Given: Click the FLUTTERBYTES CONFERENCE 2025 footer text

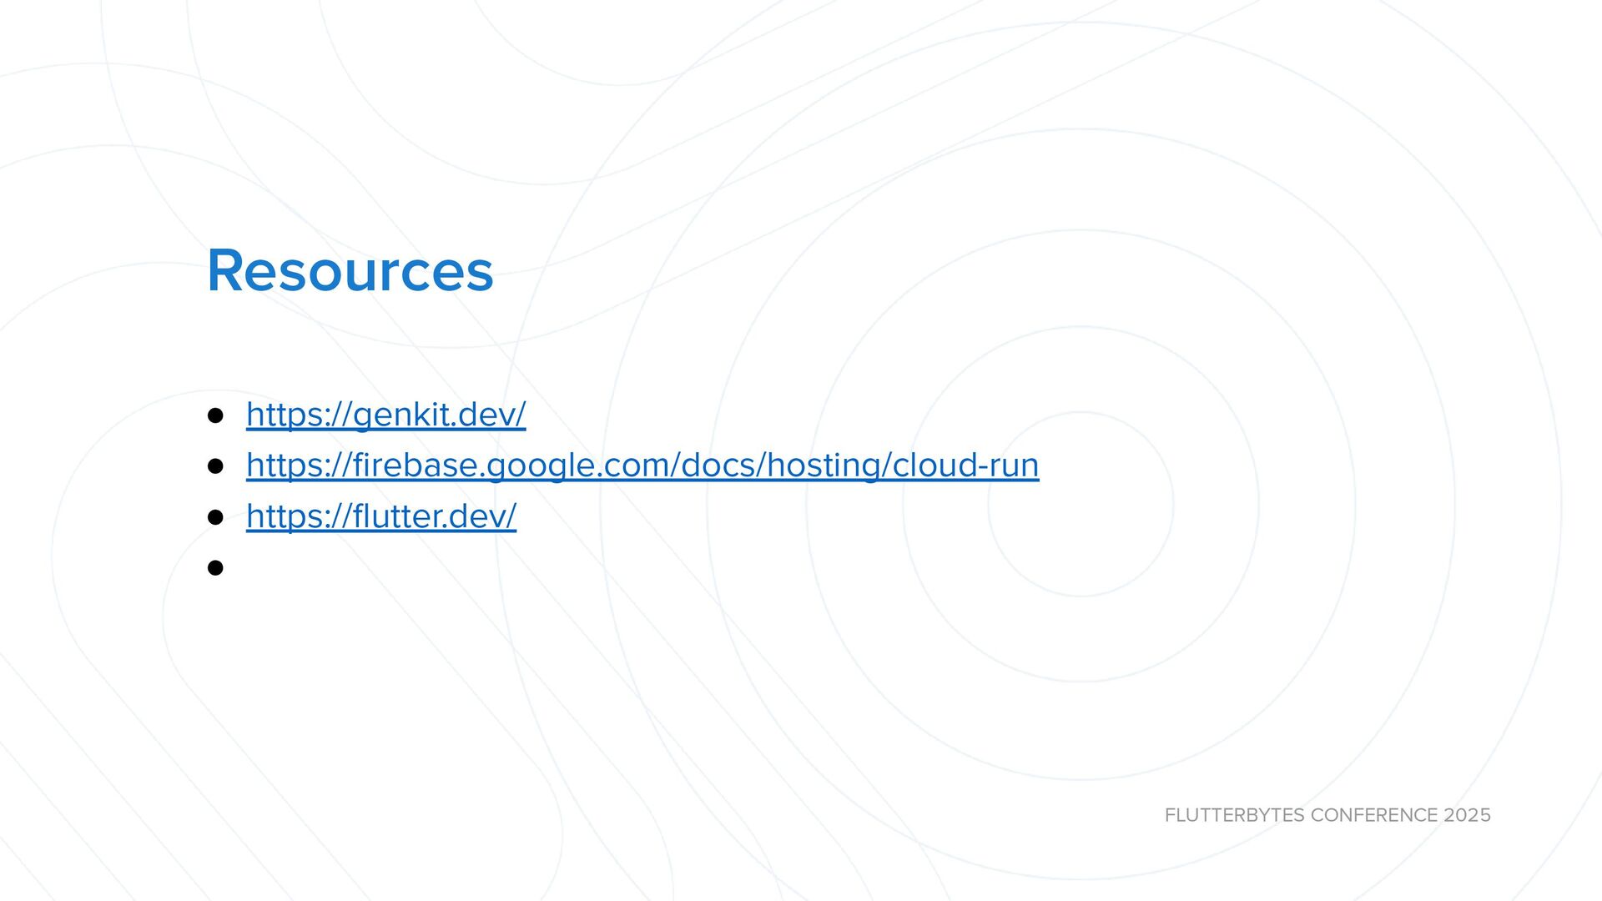Looking at the screenshot, I should 1327,815.
